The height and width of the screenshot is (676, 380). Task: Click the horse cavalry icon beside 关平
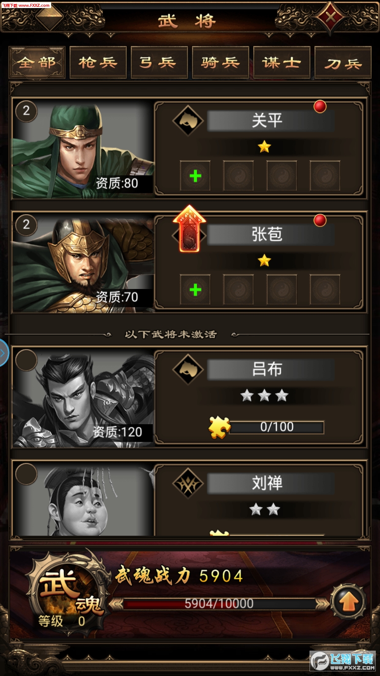coord(188,120)
